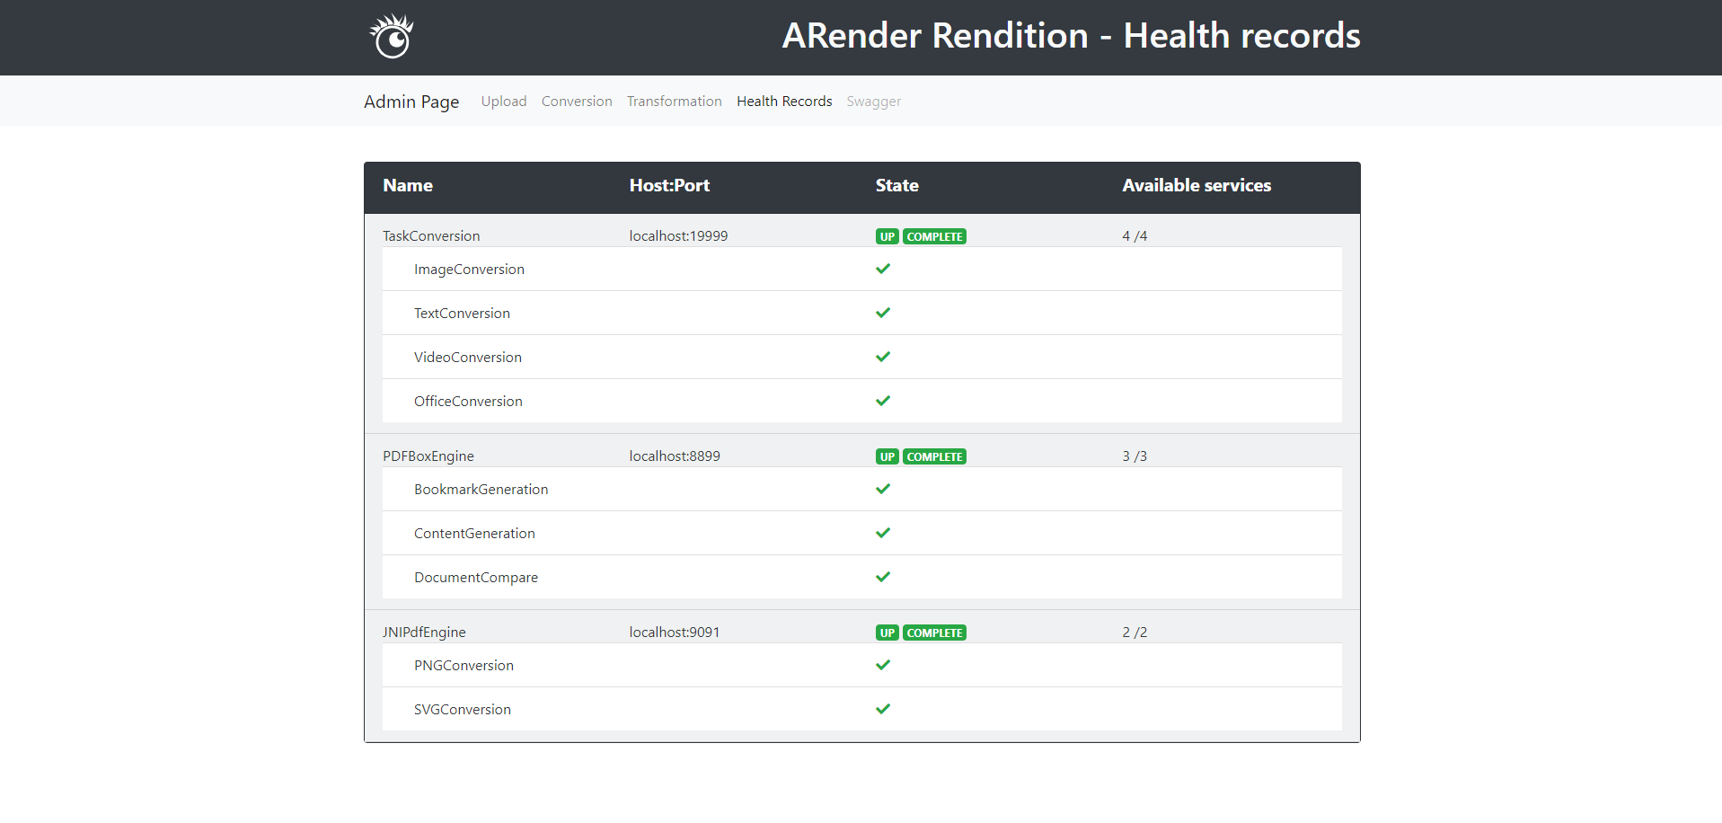Screen dimensions: 1722x823
Task: Click the SVGConversion green checkmark
Action: (883, 708)
